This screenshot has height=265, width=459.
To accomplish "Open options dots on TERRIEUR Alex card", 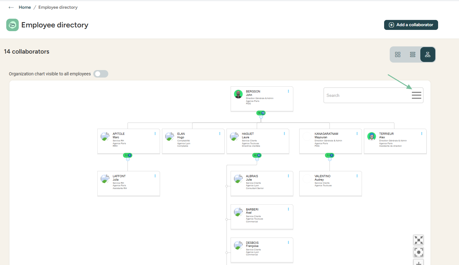I will (x=422, y=134).
